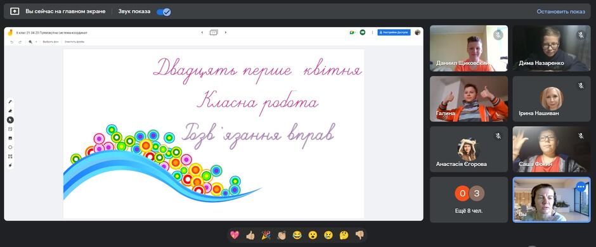Image resolution: width=596 pixels, height=247 pixels.
Task: Click the Undo arrow
Action: tap(12, 42)
